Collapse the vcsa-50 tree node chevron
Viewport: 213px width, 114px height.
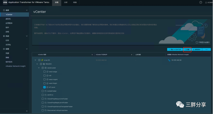[x=35, y=60]
